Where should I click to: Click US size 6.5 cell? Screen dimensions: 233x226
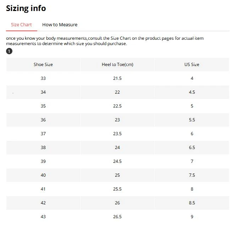click(192, 148)
